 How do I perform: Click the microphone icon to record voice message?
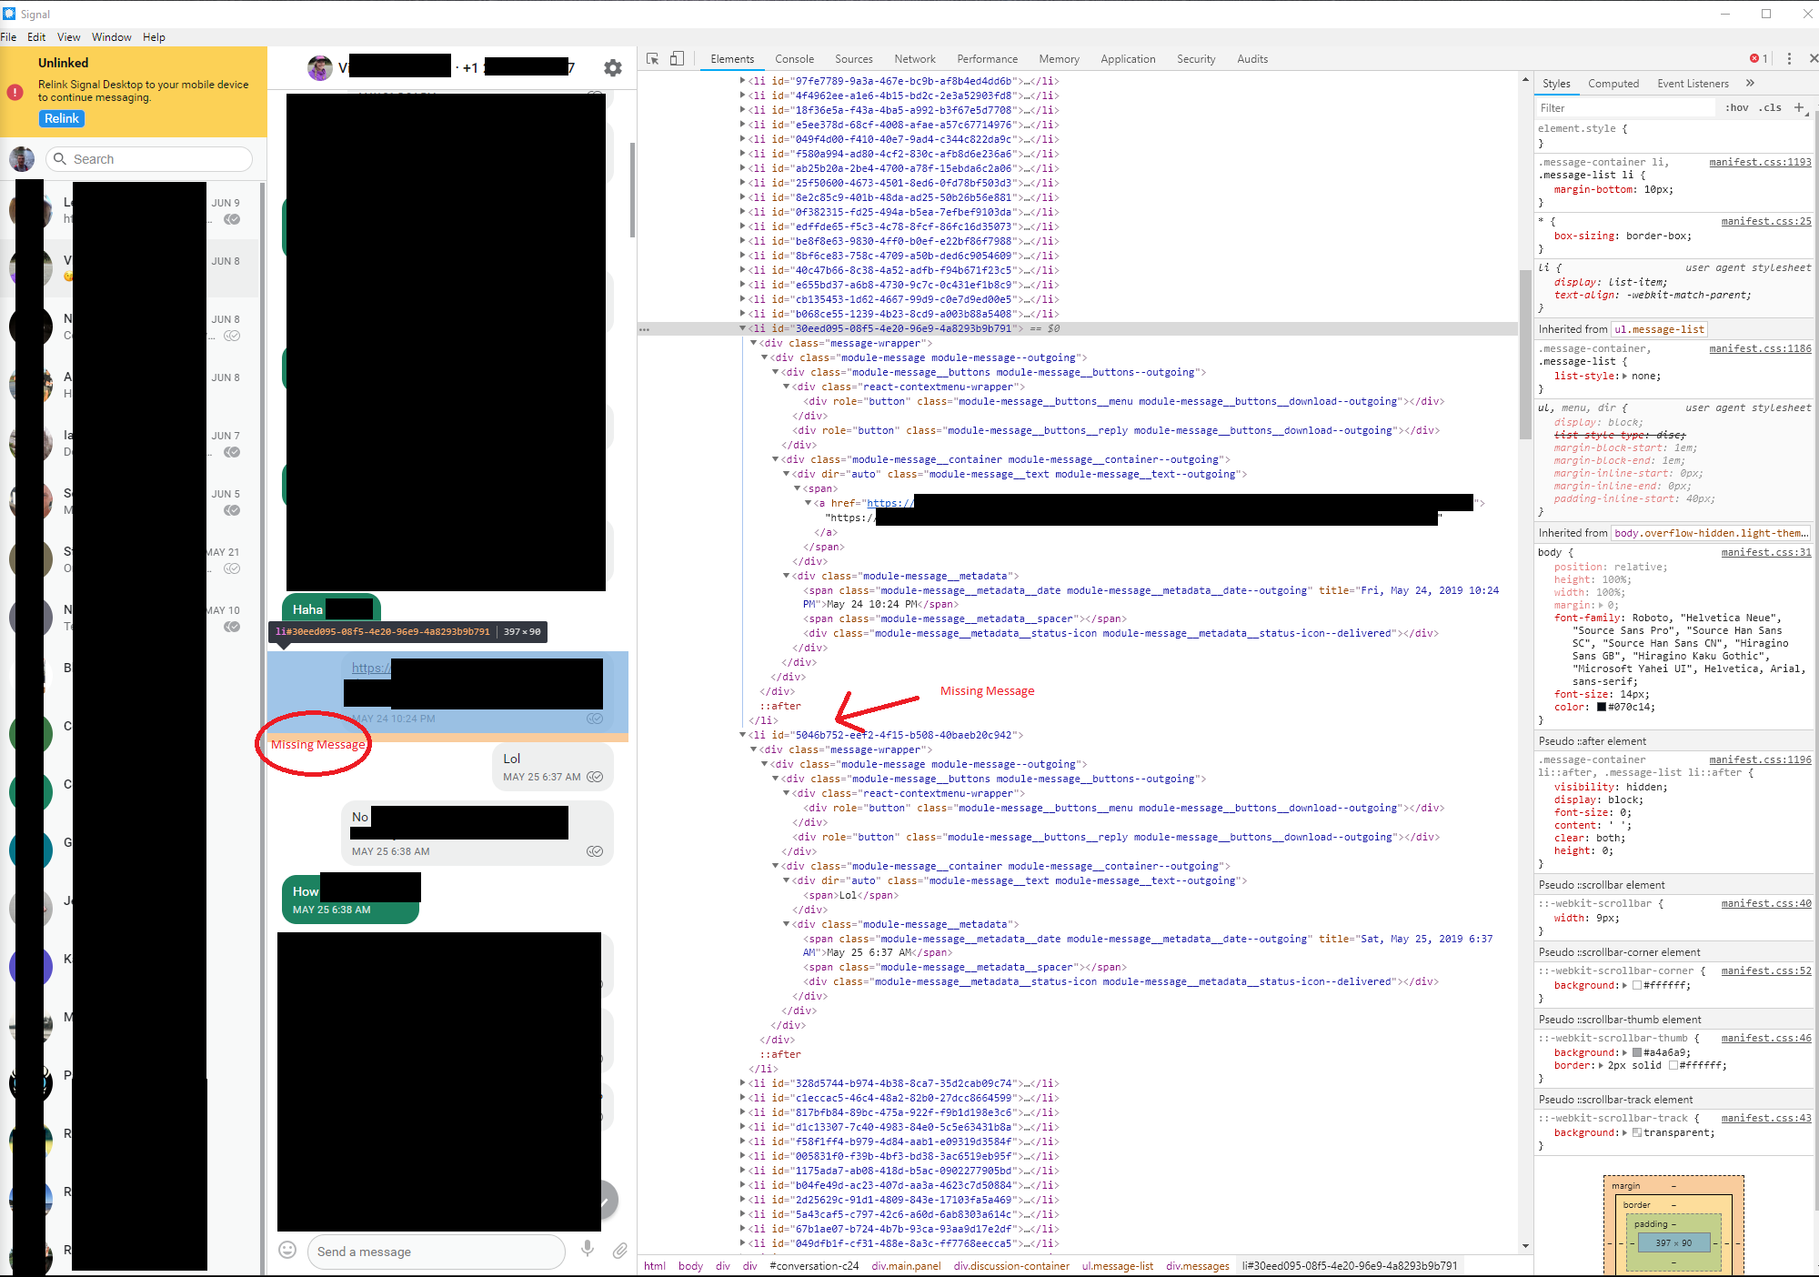tap(588, 1252)
